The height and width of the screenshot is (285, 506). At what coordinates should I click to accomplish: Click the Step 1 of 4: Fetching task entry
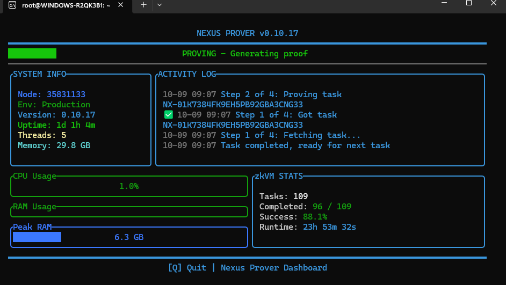(262, 135)
